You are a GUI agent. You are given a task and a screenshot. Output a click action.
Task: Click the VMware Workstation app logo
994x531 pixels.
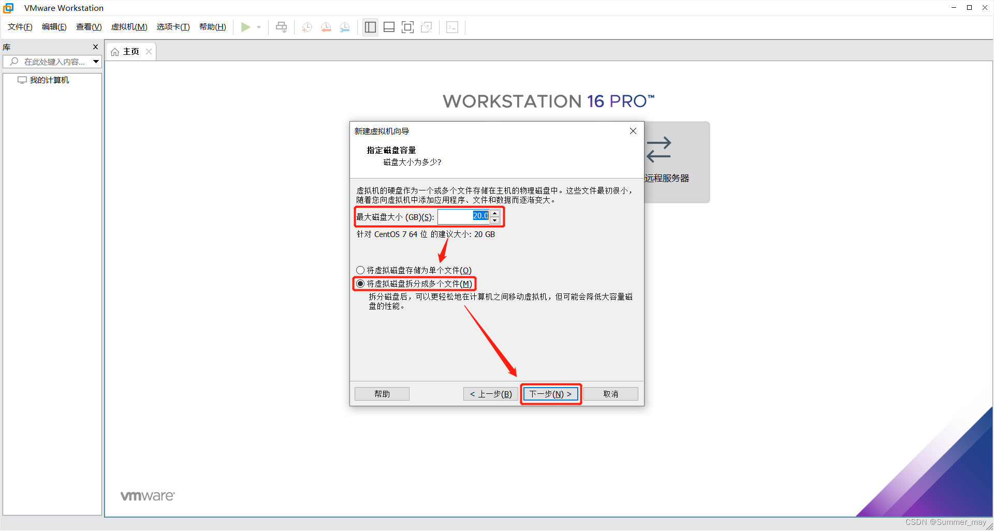tap(8, 8)
